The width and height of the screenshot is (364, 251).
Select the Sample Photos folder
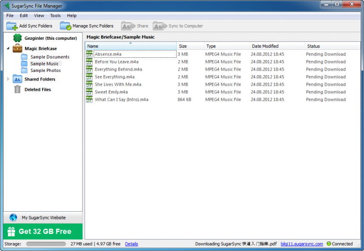pyautogui.click(x=45, y=71)
